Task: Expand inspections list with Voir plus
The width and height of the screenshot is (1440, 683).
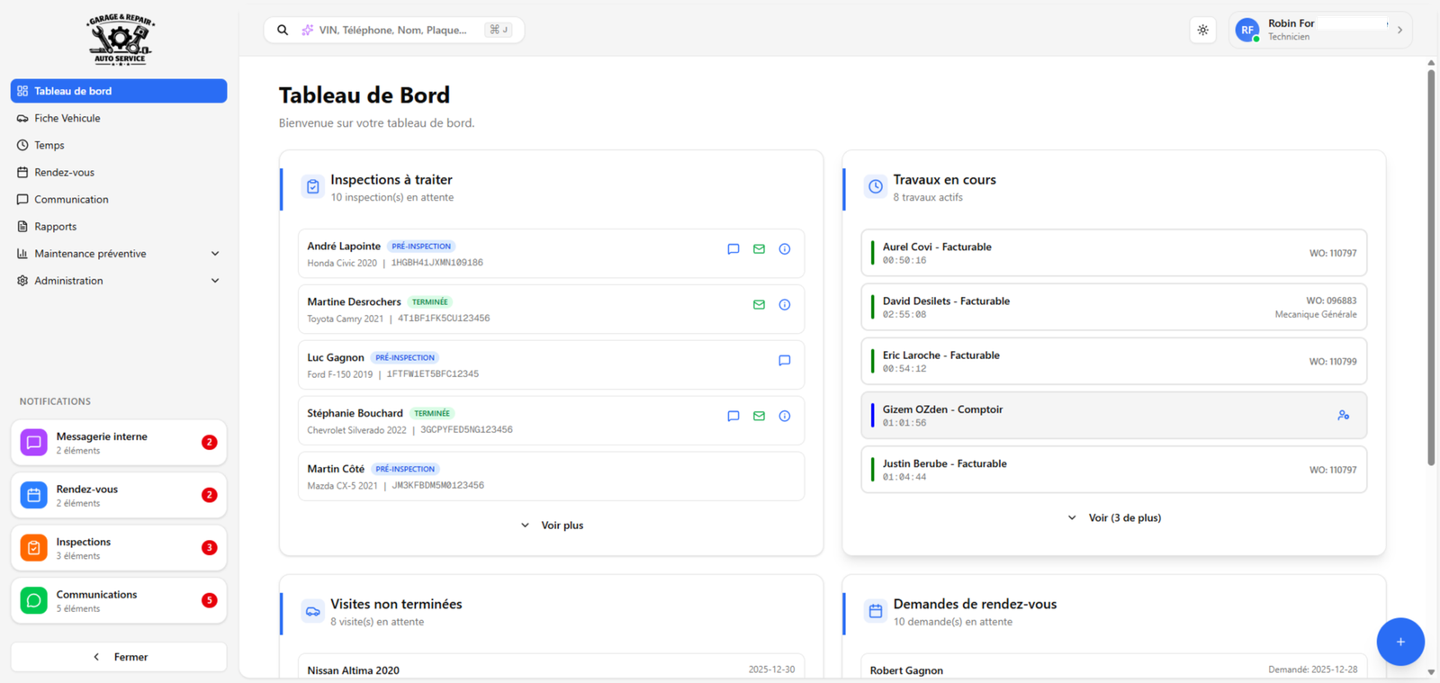Action: click(x=552, y=526)
